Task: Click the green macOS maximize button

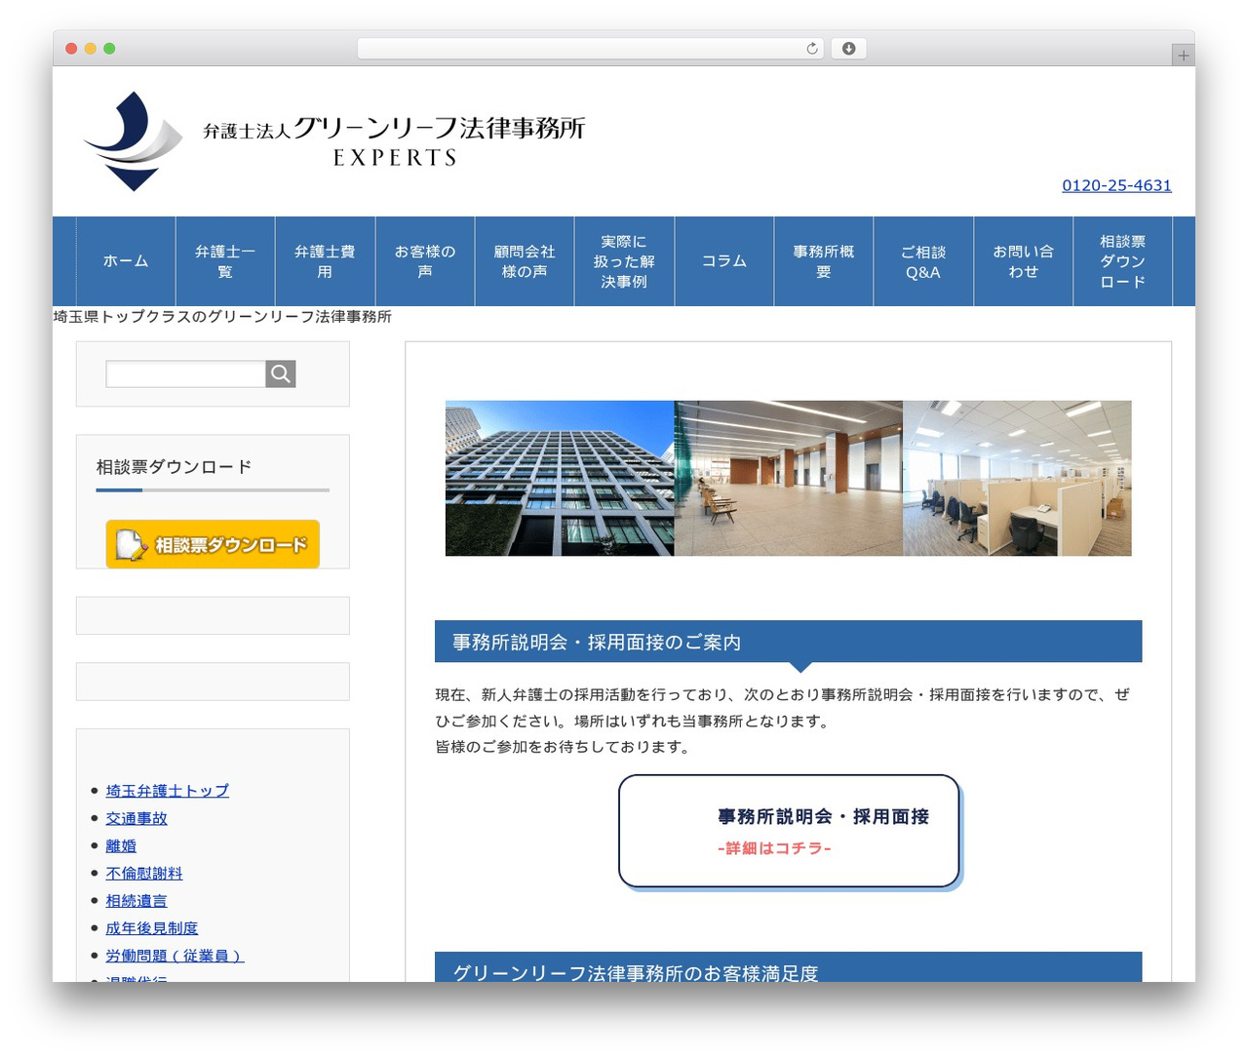Action: [109, 49]
